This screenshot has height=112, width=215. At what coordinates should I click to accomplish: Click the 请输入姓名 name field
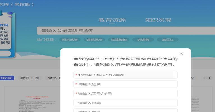pos(125,84)
